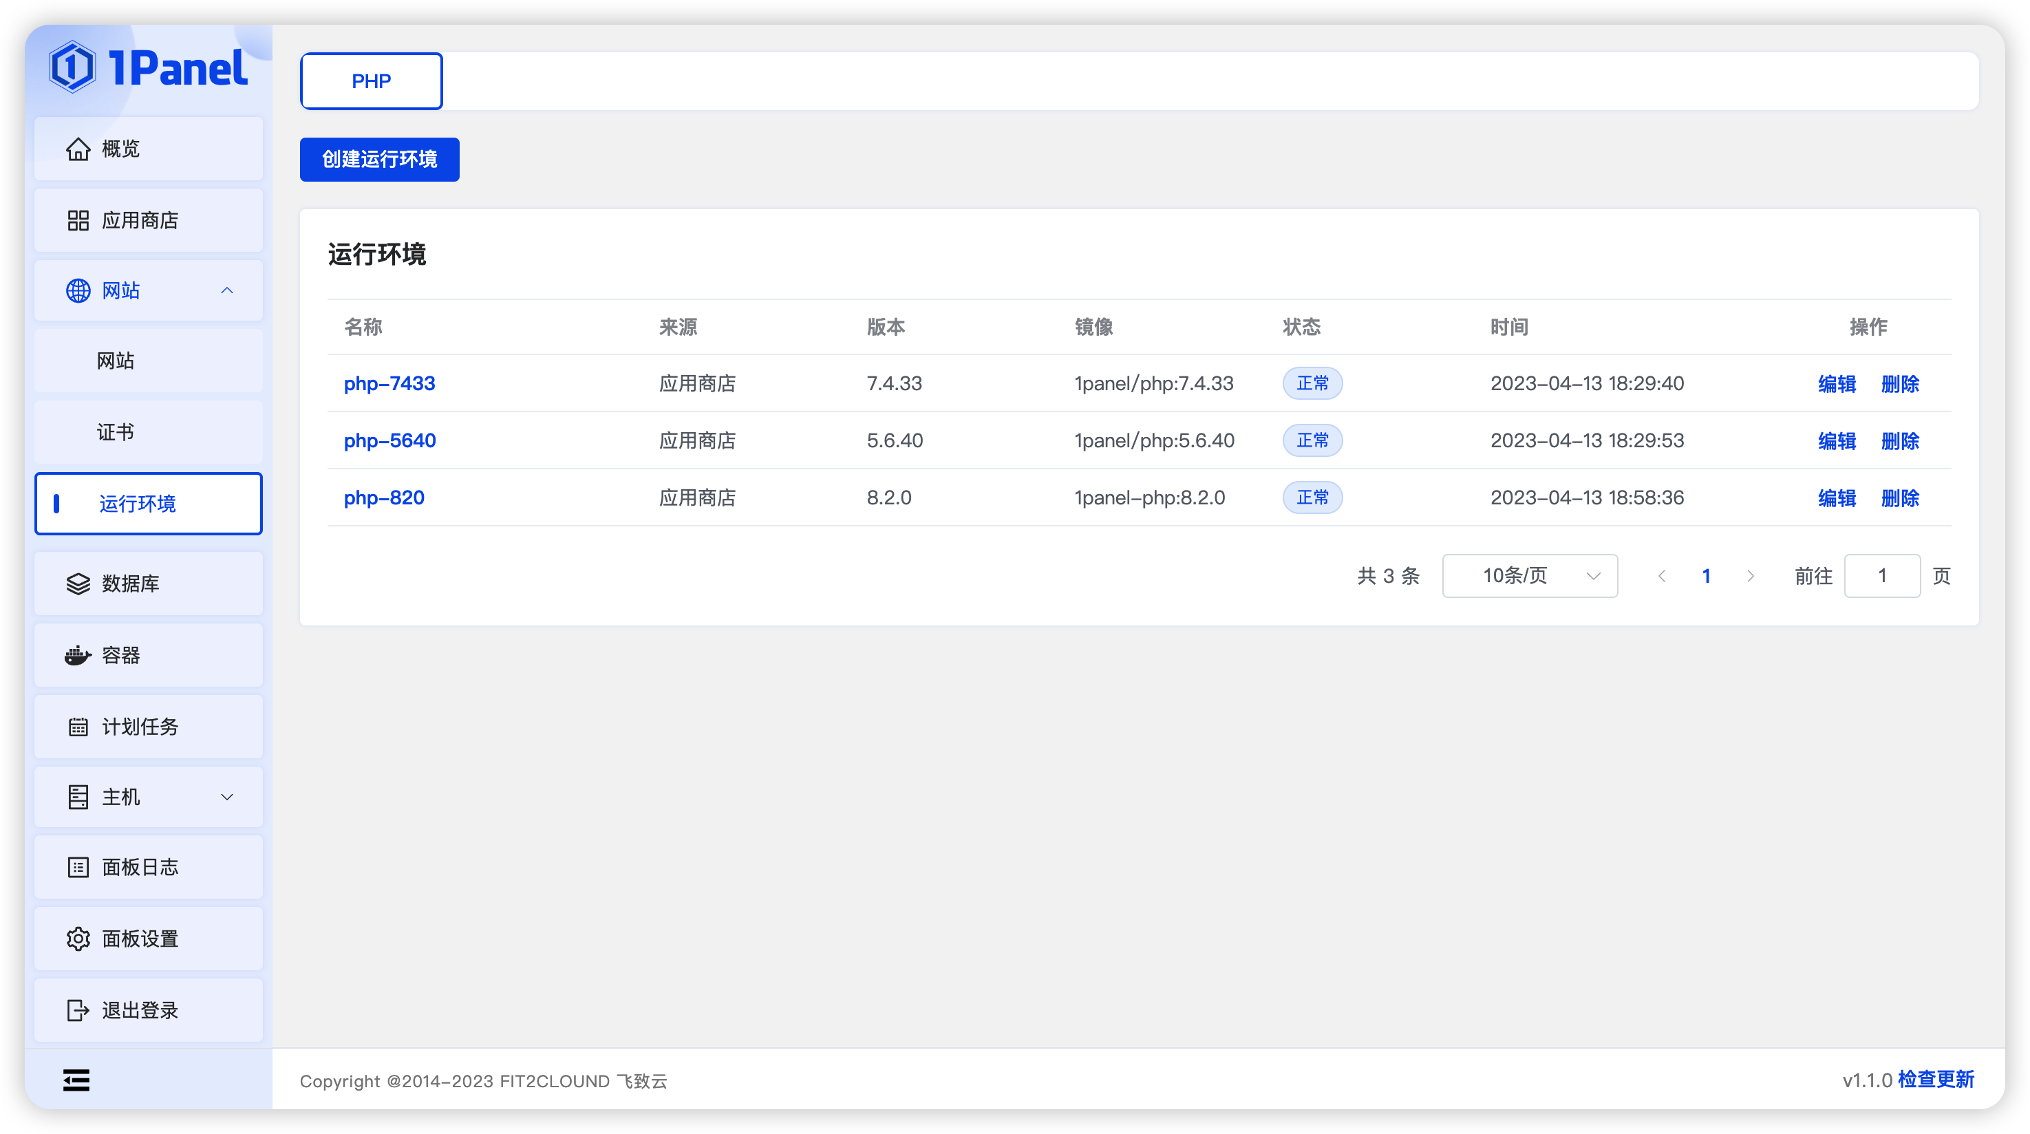Click the go-to page number input field
This screenshot has height=1134, width=2030.
(x=1882, y=576)
